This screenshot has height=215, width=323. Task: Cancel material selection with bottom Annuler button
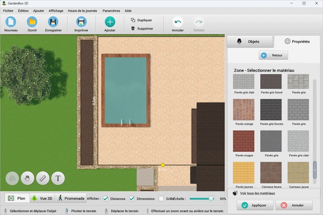pos(294,205)
